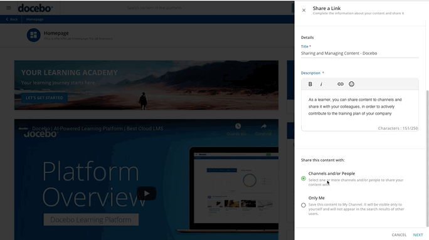The image size is (429, 240).
Task: Select the Channels and/or People radio option
Action: 304,179
